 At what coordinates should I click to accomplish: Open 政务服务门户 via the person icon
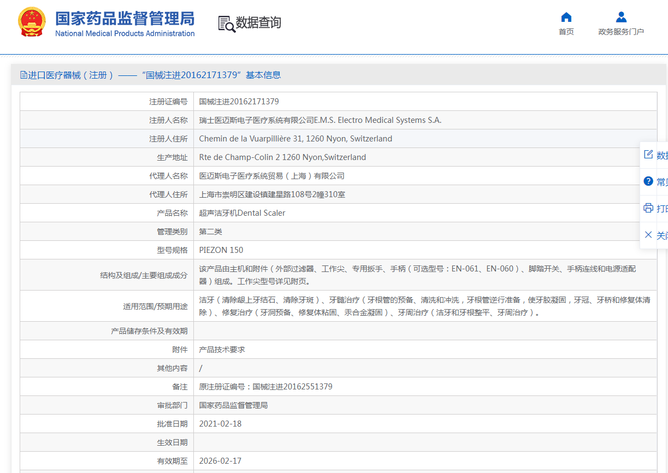tap(621, 17)
